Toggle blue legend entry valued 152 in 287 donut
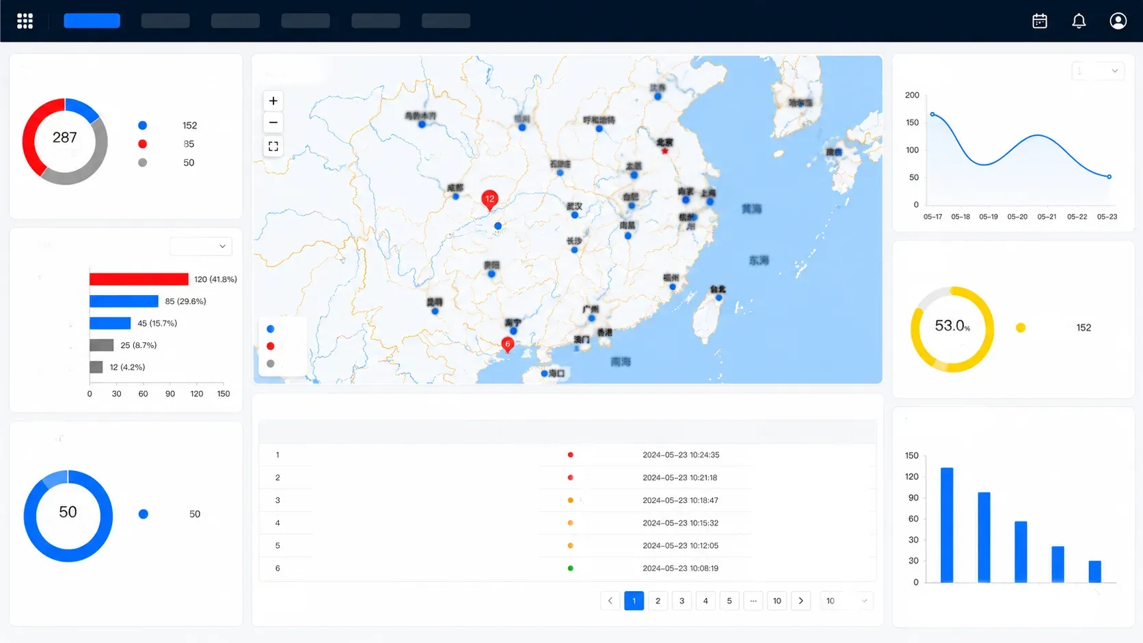This screenshot has width=1143, height=643. [x=142, y=126]
